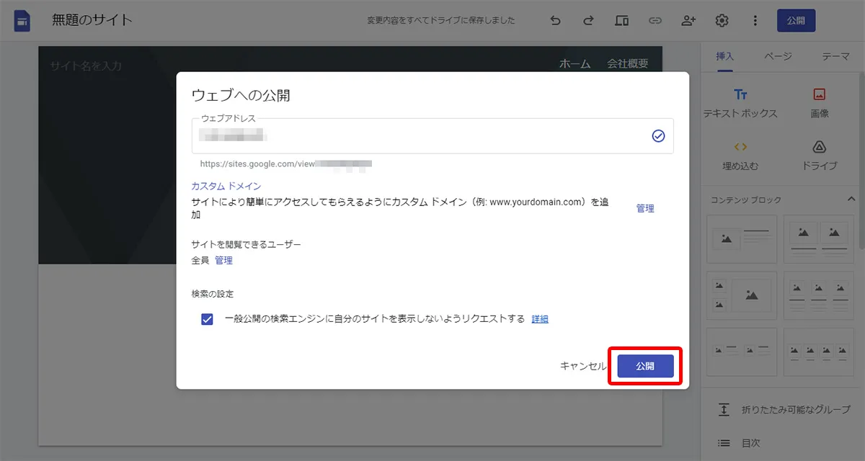Uncheck the search engine hide request checkbox

(x=207, y=319)
